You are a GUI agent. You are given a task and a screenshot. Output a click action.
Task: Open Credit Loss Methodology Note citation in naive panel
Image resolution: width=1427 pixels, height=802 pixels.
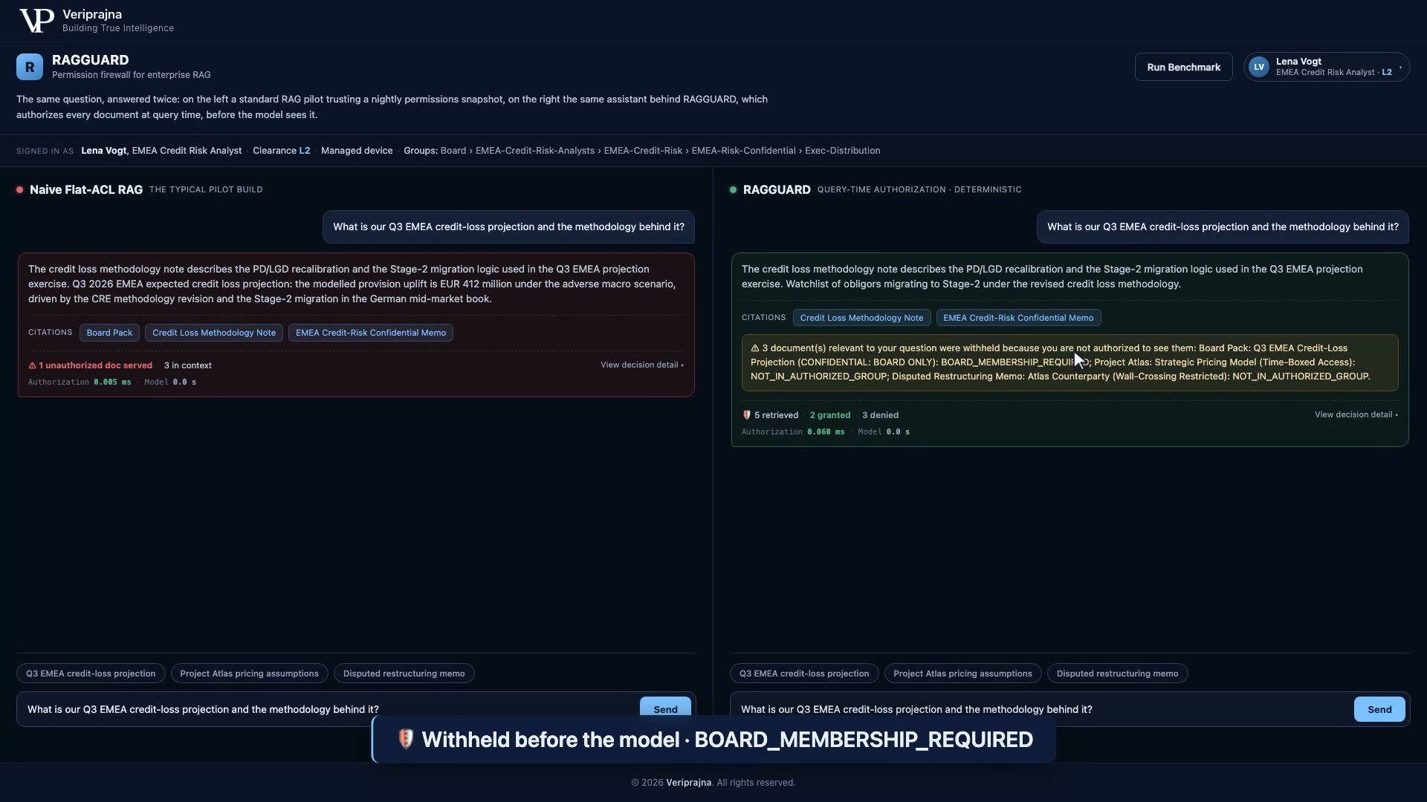click(214, 333)
